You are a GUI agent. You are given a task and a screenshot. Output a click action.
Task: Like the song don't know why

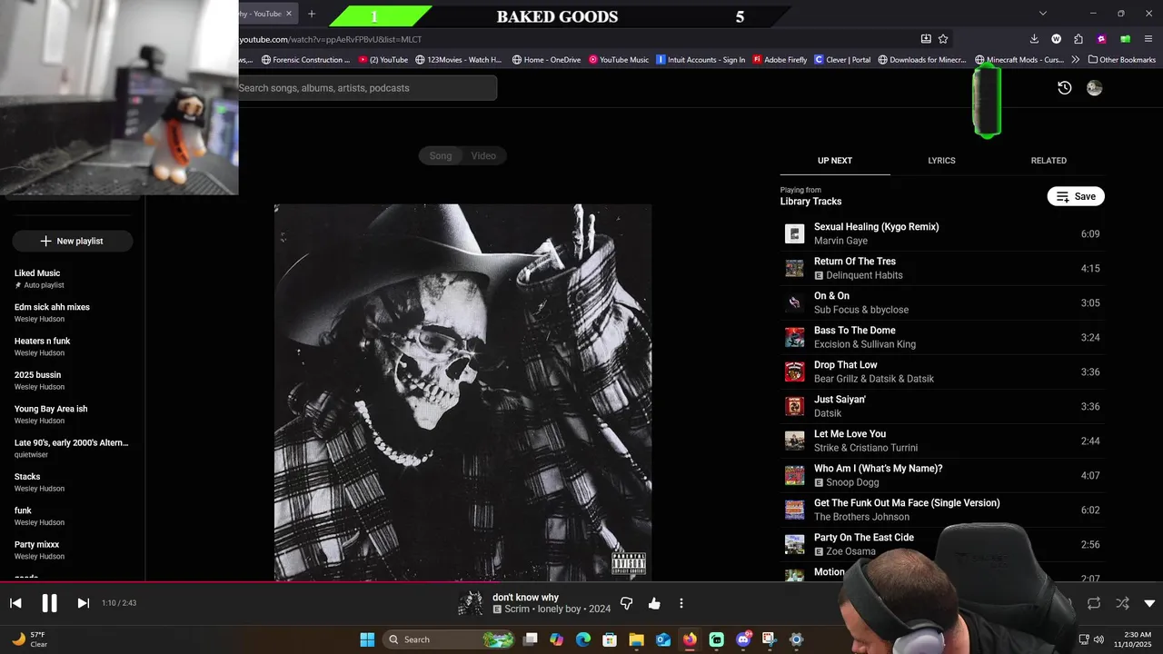pyautogui.click(x=654, y=603)
